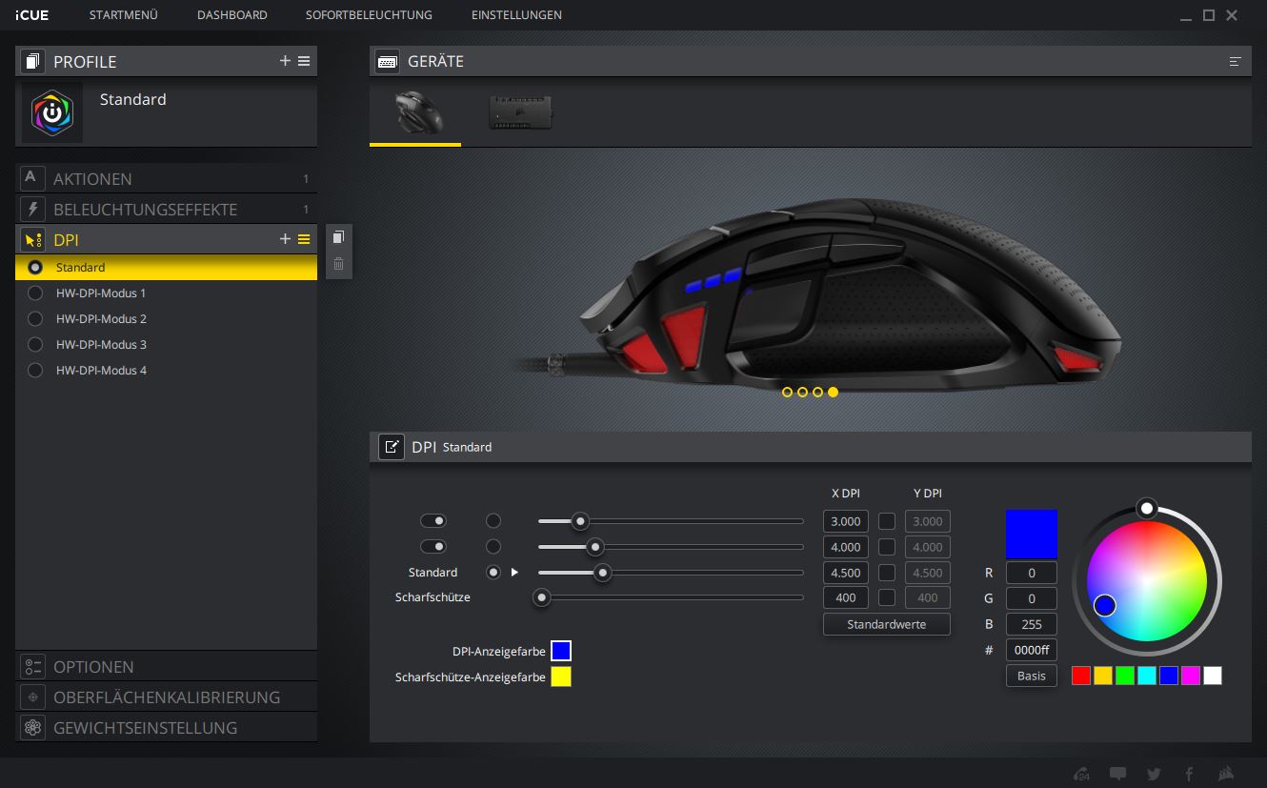The height and width of the screenshot is (788, 1267).
Task: Open the Facebook icon
Action: [1189, 774]
